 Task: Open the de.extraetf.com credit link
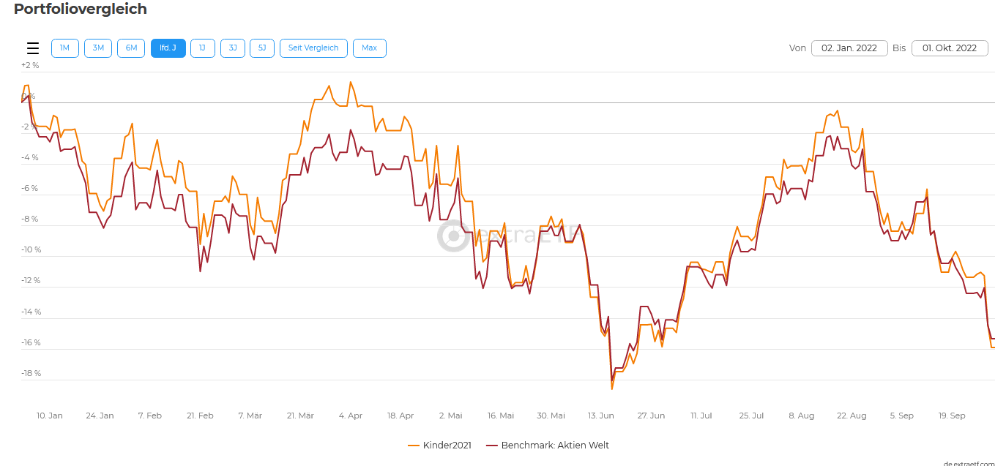969,463
